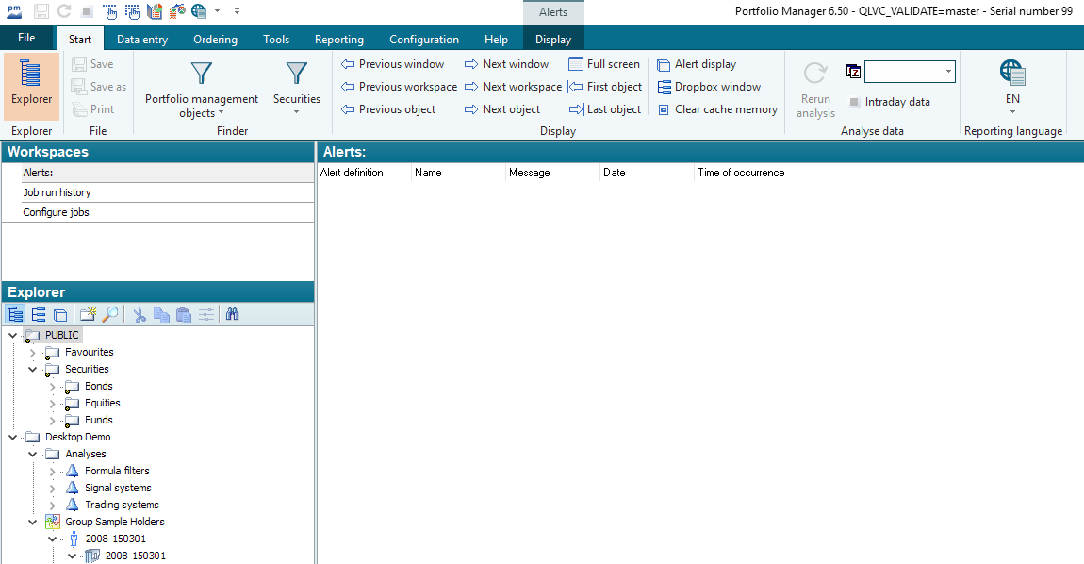Switch to the Data entry tab
1084x564 pixels.
[142, 40]
